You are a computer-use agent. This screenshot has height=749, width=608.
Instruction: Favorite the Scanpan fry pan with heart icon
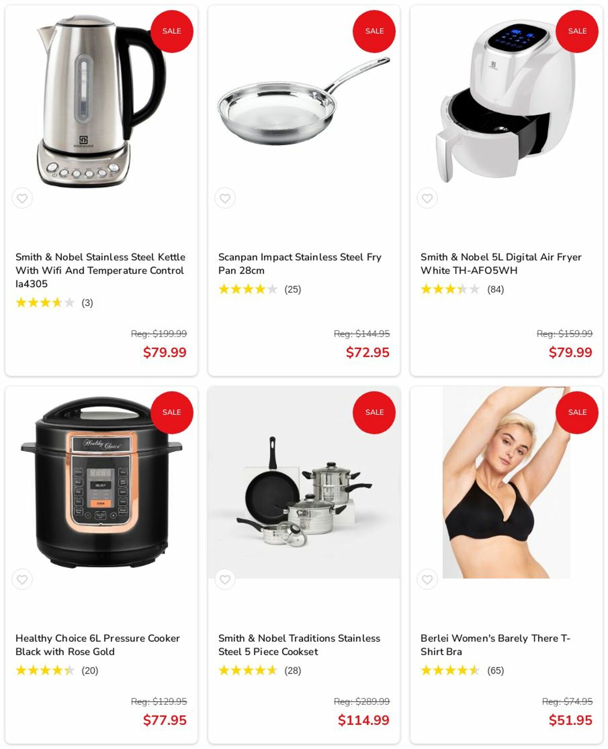coord(225,198)
